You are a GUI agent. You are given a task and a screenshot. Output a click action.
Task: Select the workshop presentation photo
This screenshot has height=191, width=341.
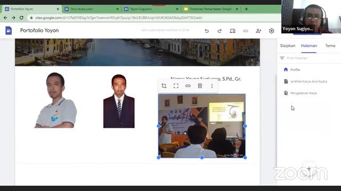click(x=202, y=126)
